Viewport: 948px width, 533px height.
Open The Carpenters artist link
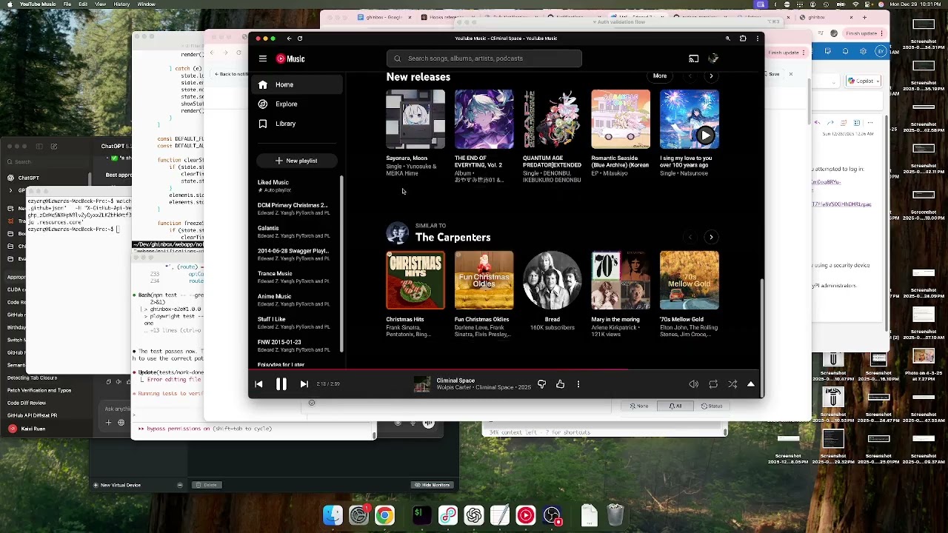(453, 238)
